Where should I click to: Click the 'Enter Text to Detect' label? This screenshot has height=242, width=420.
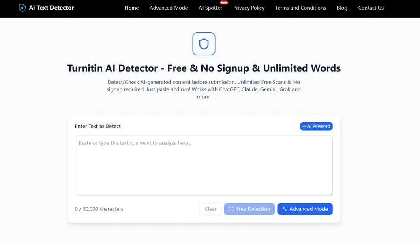pyautogui.click(x=98, y=126)
